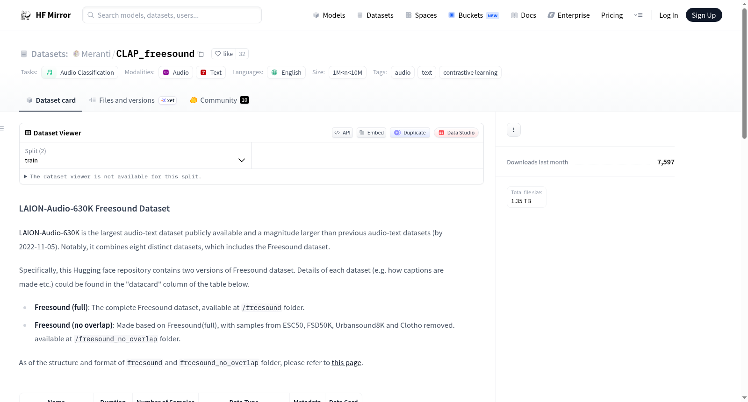Viewport: 748px width, 402px height.
Task: Switch to the Community tab
Action: tap(219, 100)
